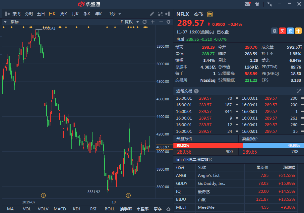Sort by 涨跌幅 column header
Screen dimensions: 304x213
[x=289, y=168]
